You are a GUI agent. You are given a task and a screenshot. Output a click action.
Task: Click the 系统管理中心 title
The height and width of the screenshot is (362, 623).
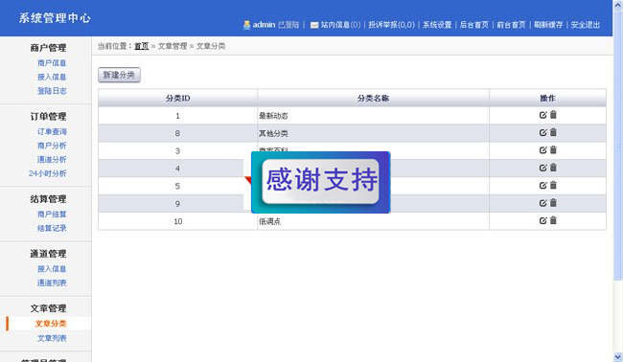pos(55,18)
